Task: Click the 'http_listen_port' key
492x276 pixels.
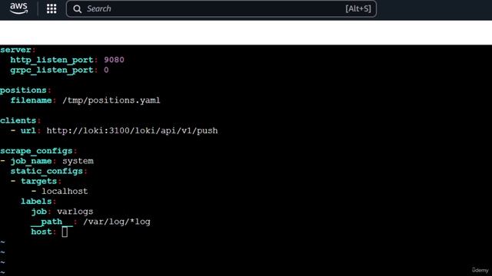Action: point(52,60)
